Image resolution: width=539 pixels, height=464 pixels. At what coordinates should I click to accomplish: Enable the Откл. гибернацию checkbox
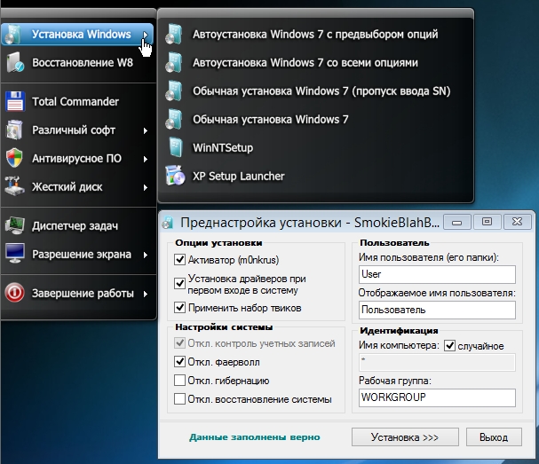pos(180,381)
